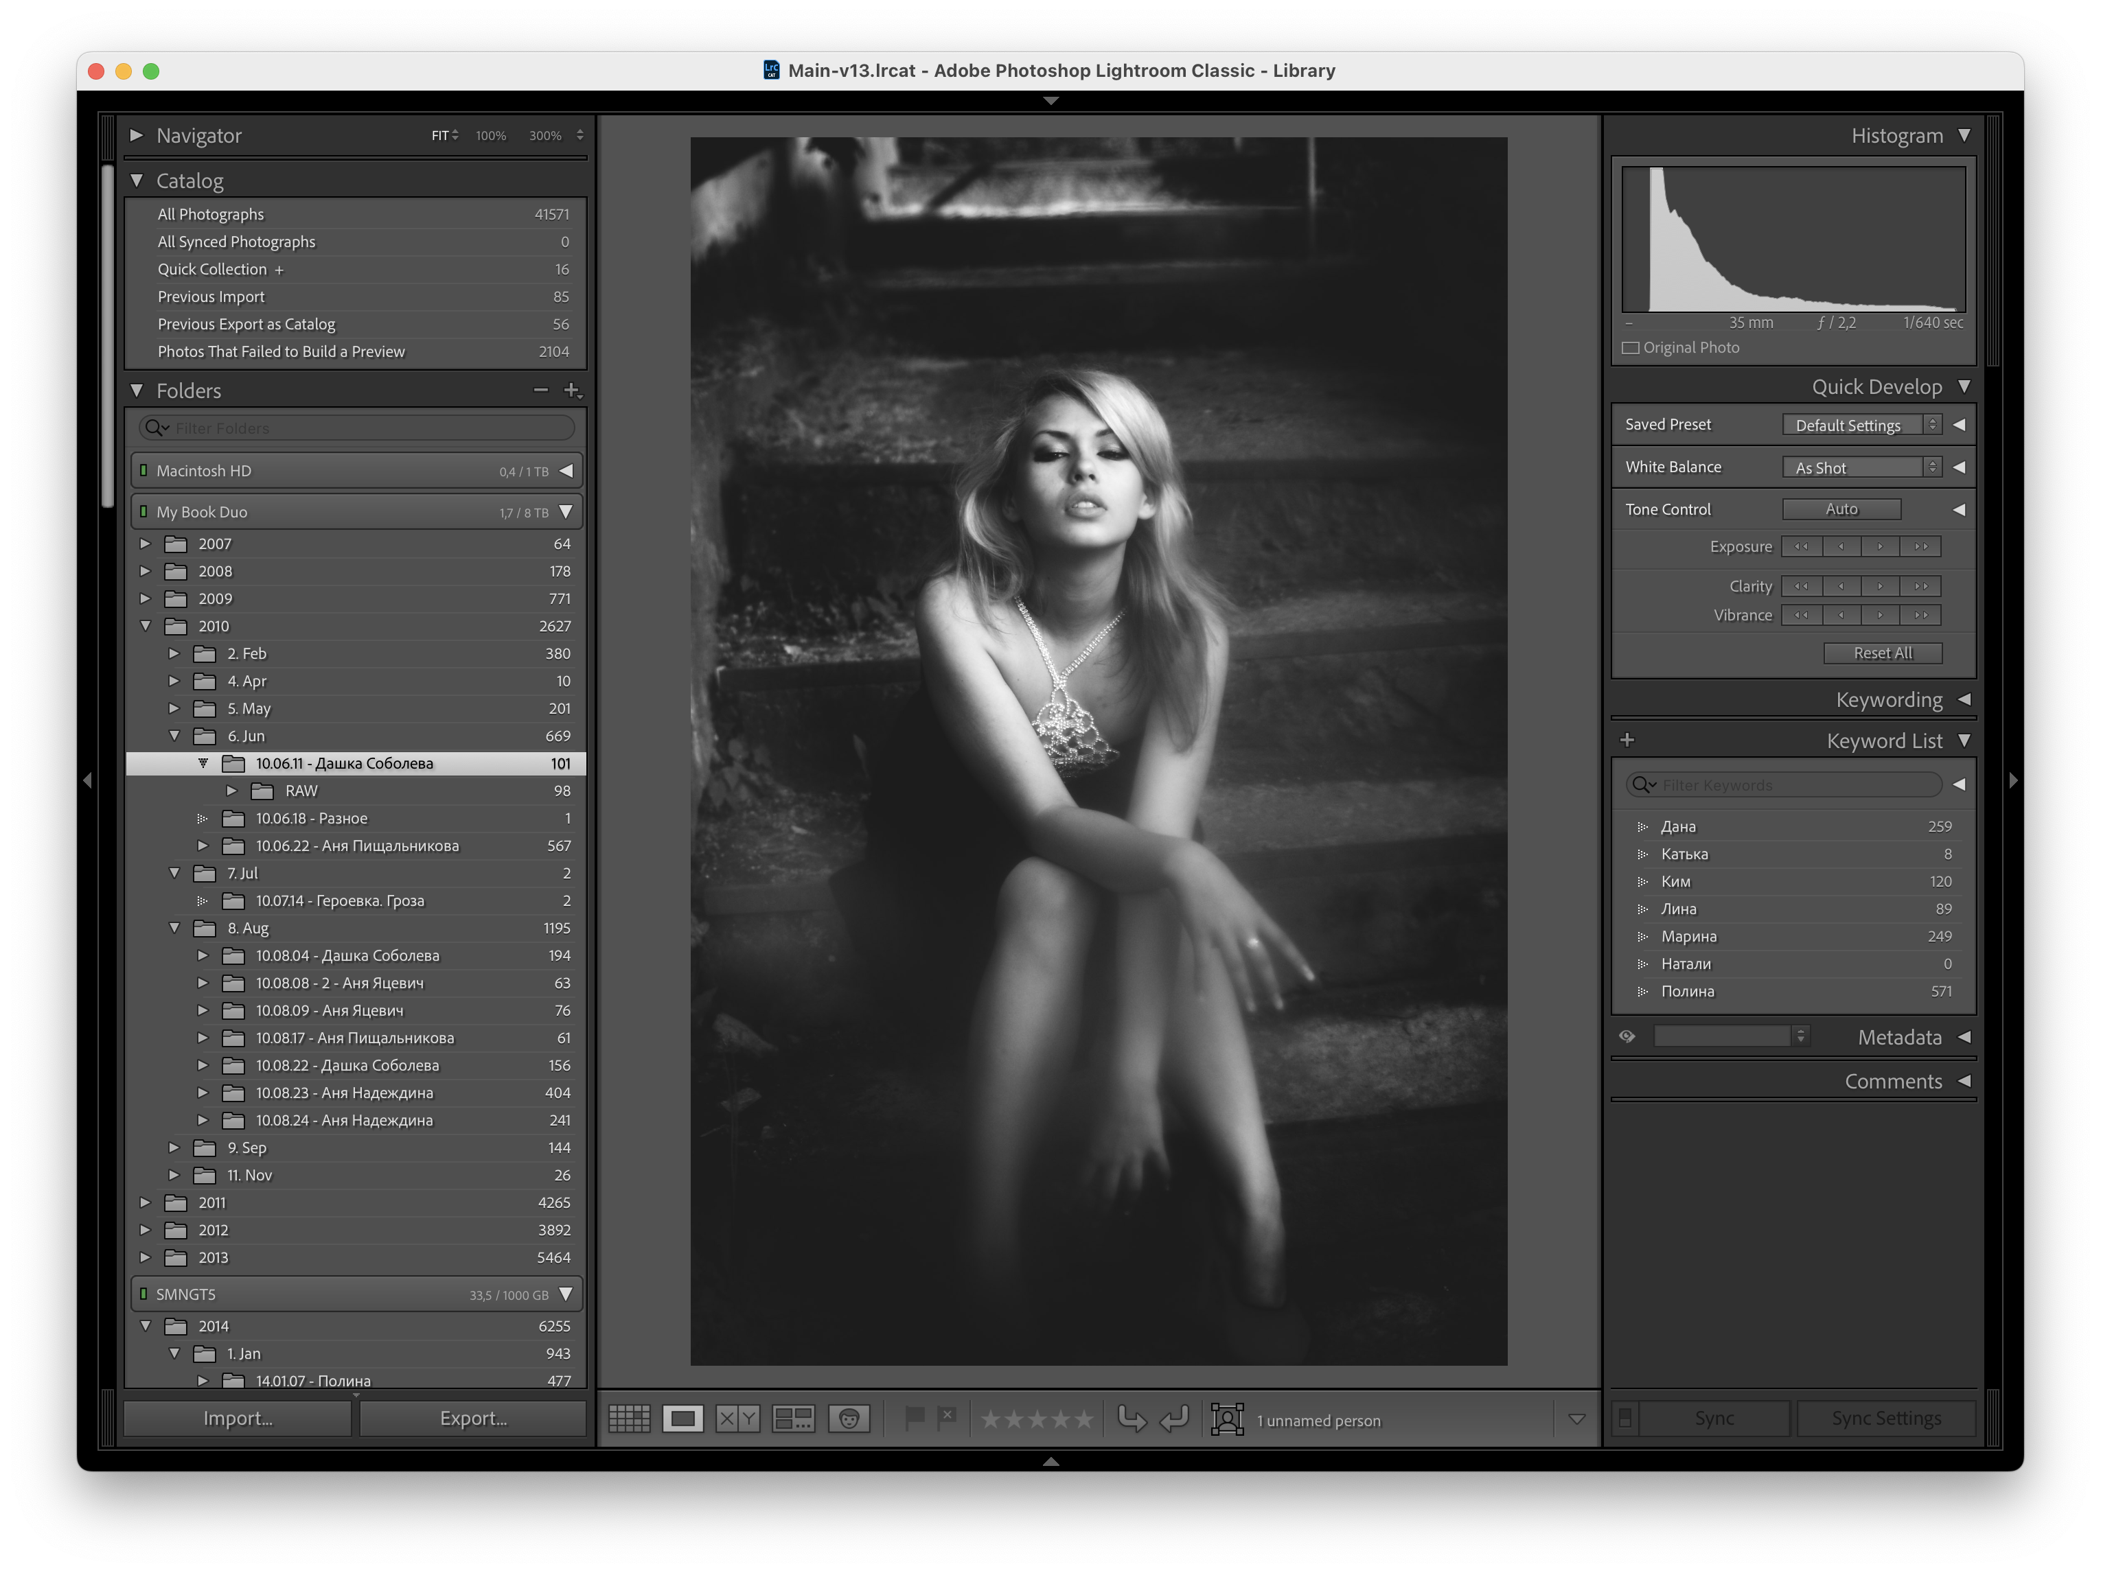Set Navigator zoom to 100%

(x=491, y=136)
